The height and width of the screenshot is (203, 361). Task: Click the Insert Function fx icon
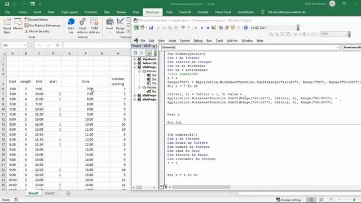58,45
